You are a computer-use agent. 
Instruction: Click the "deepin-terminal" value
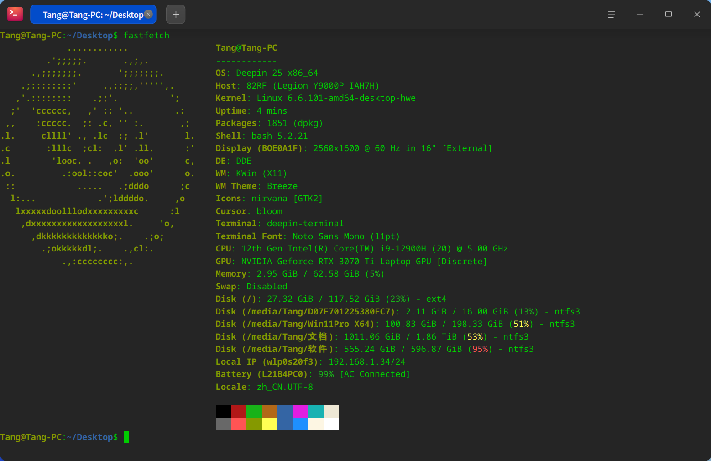[x=305, y=224]
